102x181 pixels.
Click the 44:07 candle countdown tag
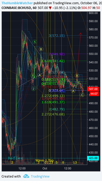[x=94, y=94]
